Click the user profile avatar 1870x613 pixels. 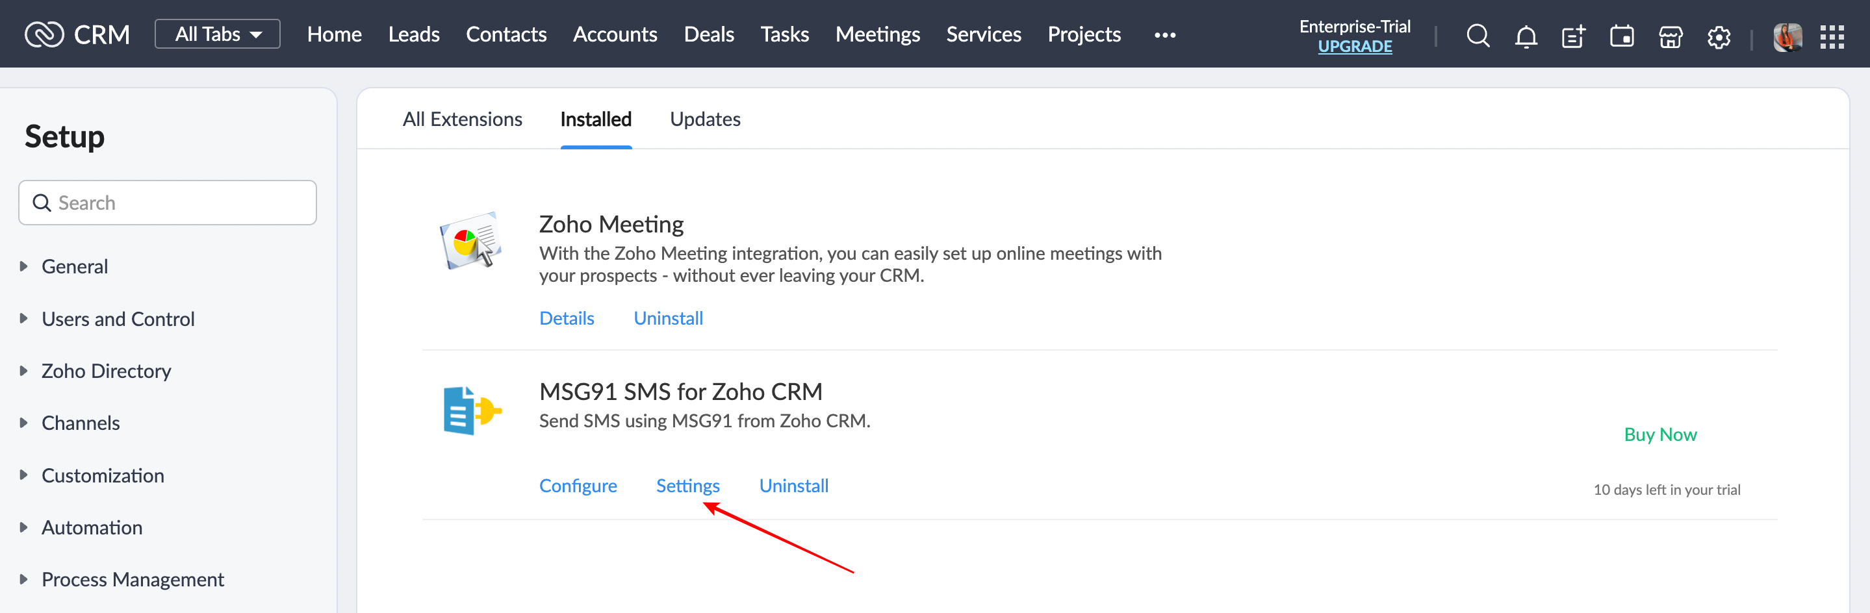coord(1787,36)
